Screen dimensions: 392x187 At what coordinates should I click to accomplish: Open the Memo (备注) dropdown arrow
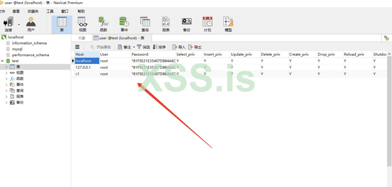pos(134,47)
